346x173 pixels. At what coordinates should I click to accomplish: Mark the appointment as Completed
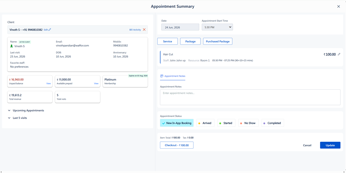pos(273,123)
